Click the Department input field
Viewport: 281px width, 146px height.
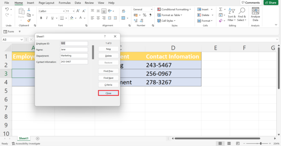74,56
